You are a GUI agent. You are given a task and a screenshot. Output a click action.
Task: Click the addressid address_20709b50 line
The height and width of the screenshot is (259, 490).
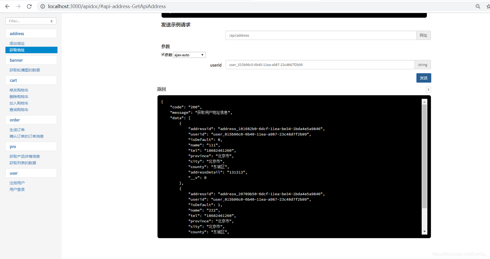pyautogui.click(x=257, y=194)
